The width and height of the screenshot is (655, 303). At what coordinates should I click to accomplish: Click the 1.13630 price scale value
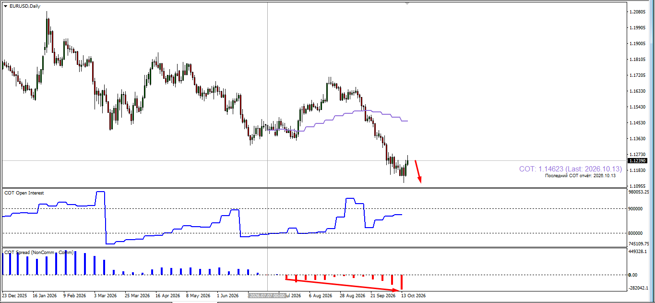point(638,138)
